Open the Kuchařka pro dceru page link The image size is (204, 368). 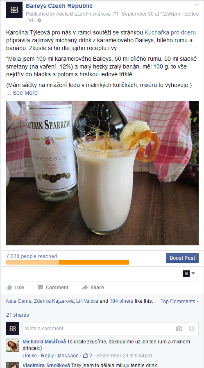170,32
